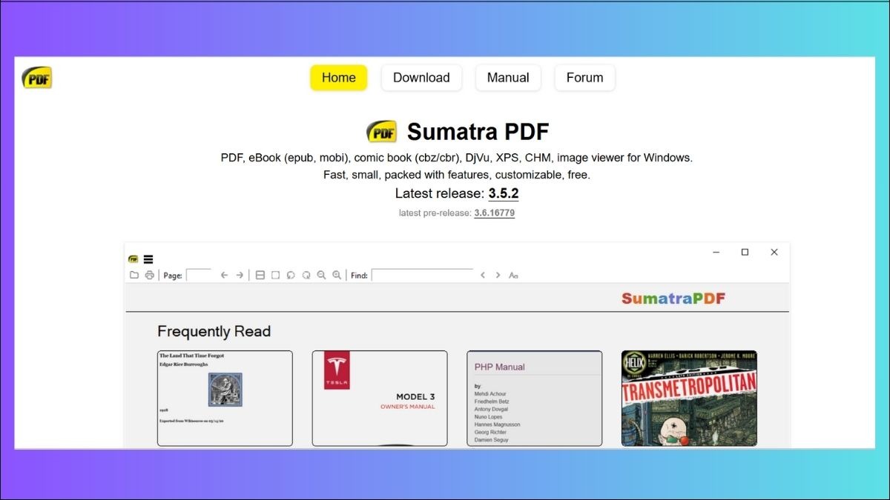Find previous match using the left chevron
The image size is (890, 500).
coord(482,275)
